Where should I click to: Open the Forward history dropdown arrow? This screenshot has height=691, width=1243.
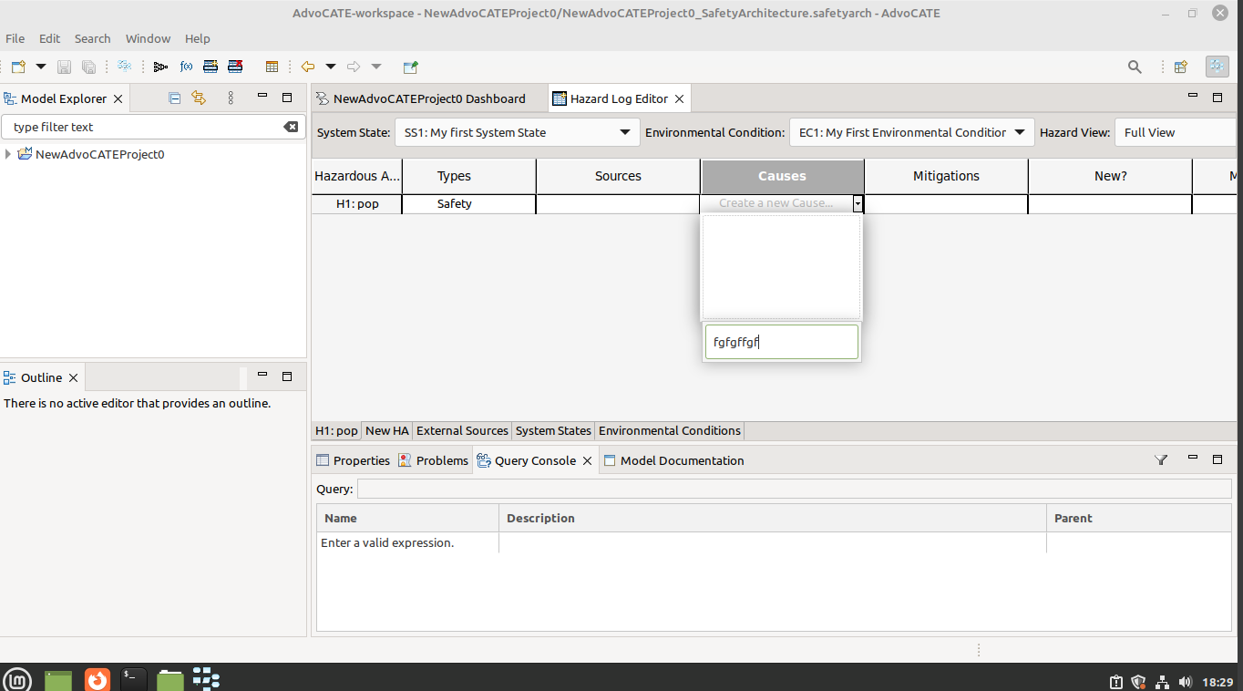click(x=376, y=67)
